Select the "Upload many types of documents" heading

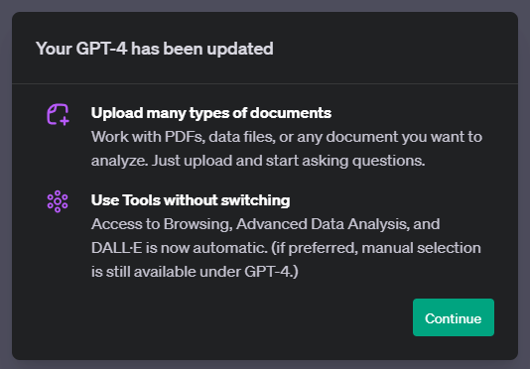211,113
